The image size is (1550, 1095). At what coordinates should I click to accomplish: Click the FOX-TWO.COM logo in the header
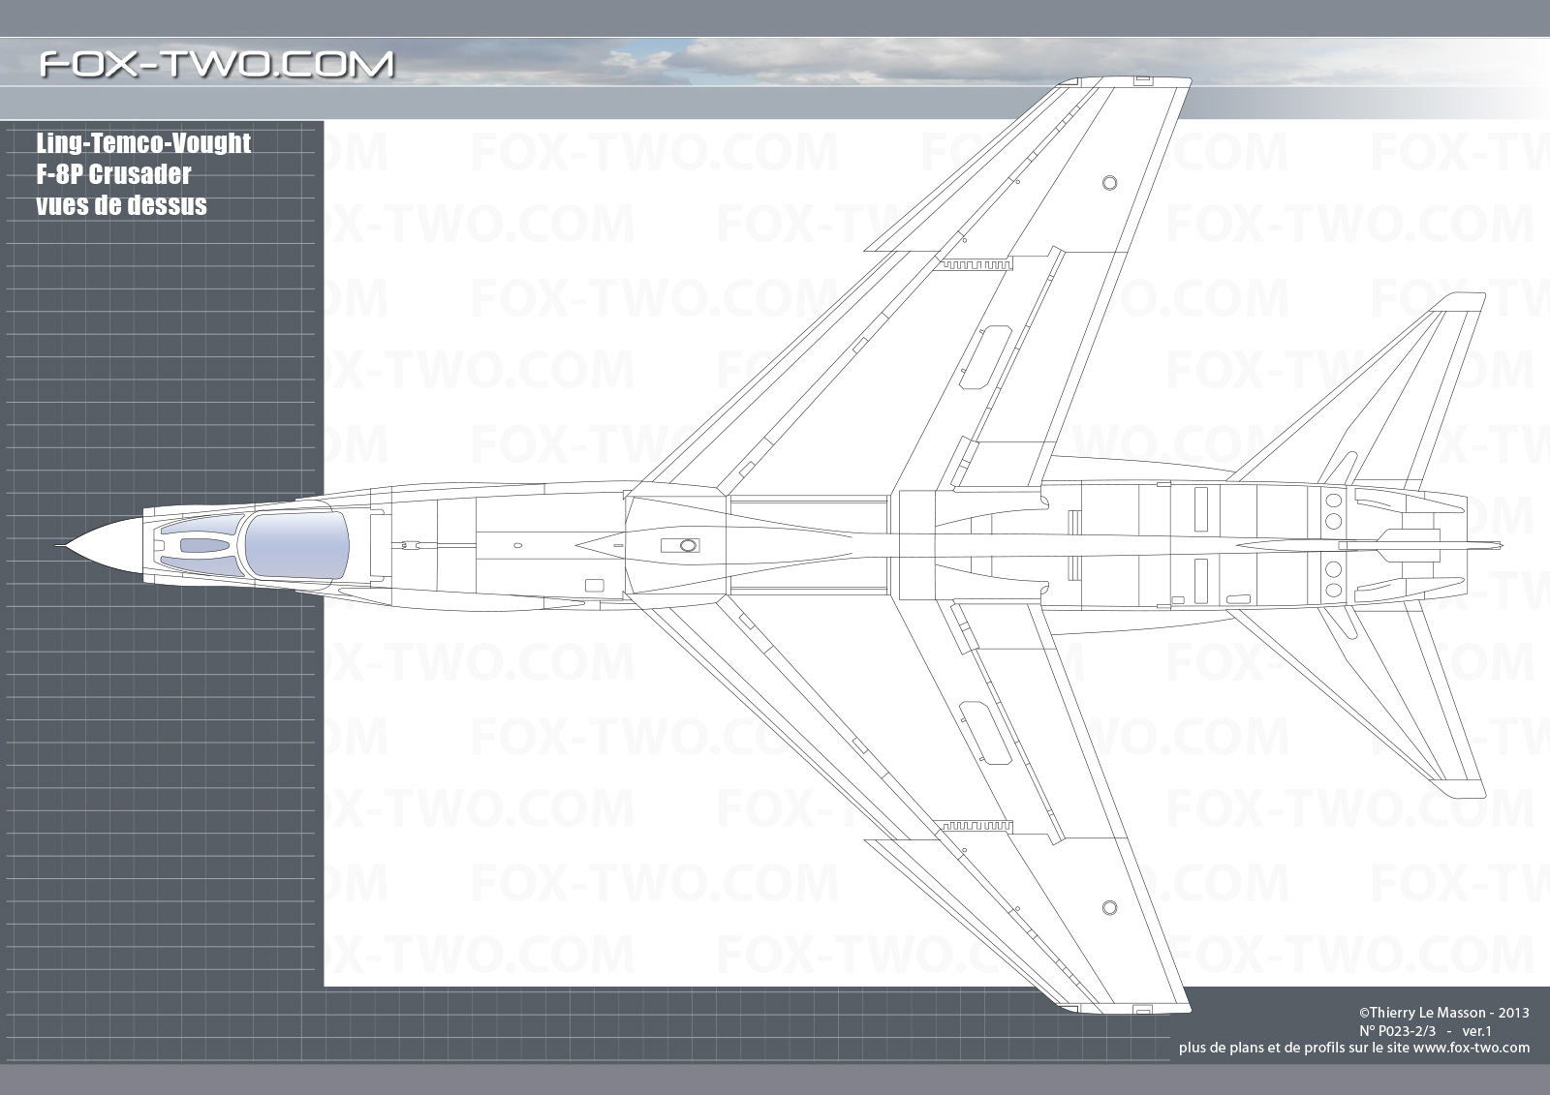coord(217,64)
